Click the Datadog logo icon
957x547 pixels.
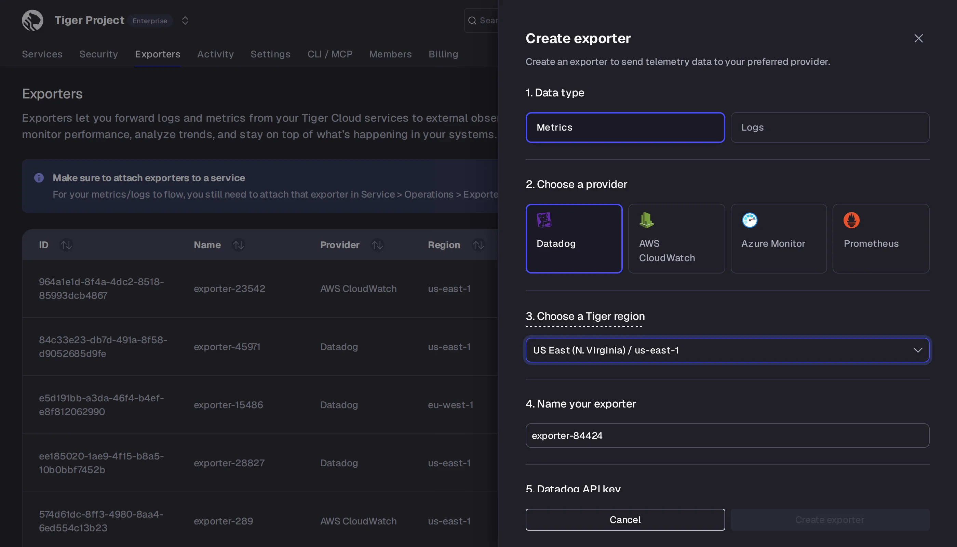(544, 220)
